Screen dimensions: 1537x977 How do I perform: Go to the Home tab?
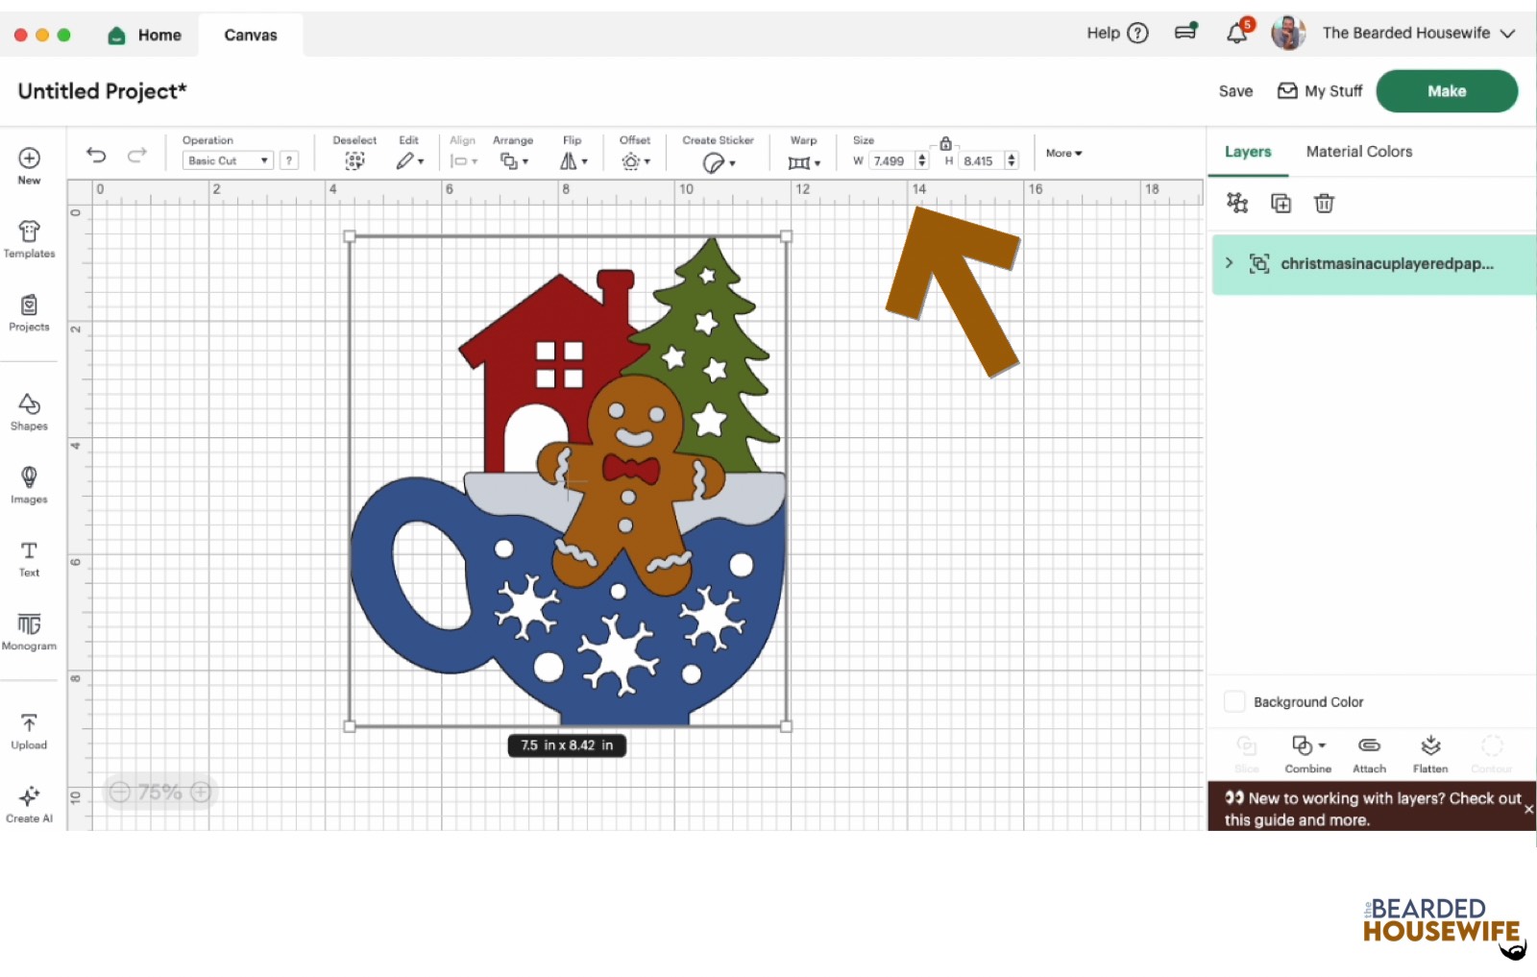point(145,35)
